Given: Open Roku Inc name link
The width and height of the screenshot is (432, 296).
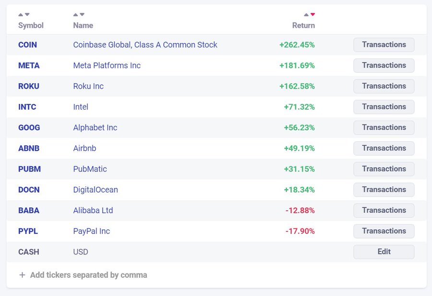Looking at the screenshot, I should (x=88, y=86).
